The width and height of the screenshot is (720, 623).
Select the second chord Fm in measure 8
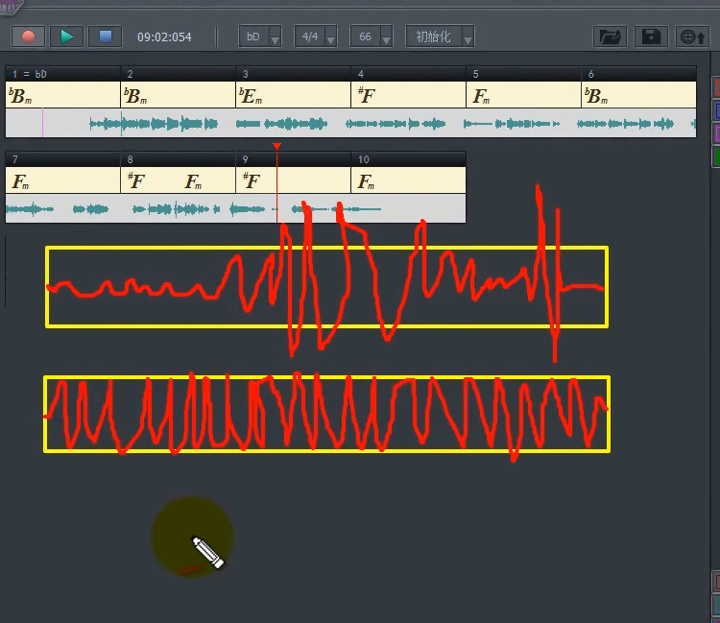pos(193,181)
